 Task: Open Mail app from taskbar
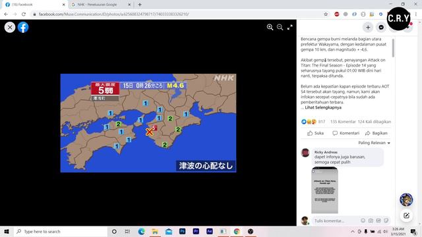pos(169,231)
